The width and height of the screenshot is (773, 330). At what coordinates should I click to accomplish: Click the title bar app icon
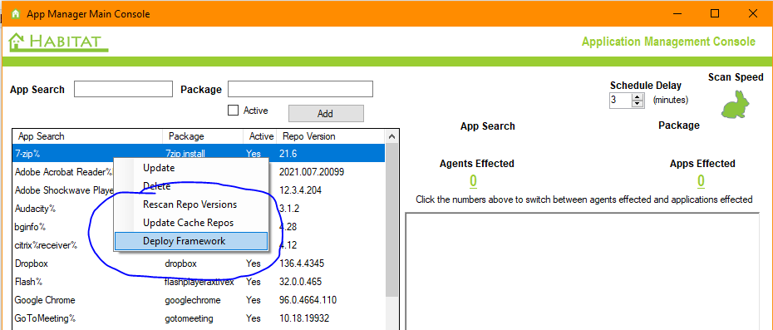point(15,14)
